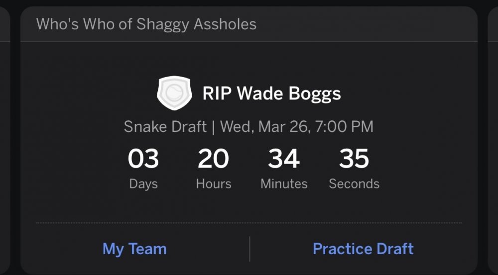Click the 03 days countdown number
This screenshot has height=275, width=498.
pos(143,159)
